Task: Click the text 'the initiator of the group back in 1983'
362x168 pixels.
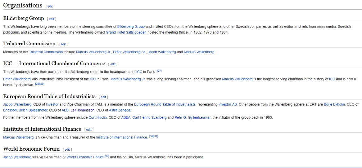Action: pyautogui.click(x=242, y=117)
